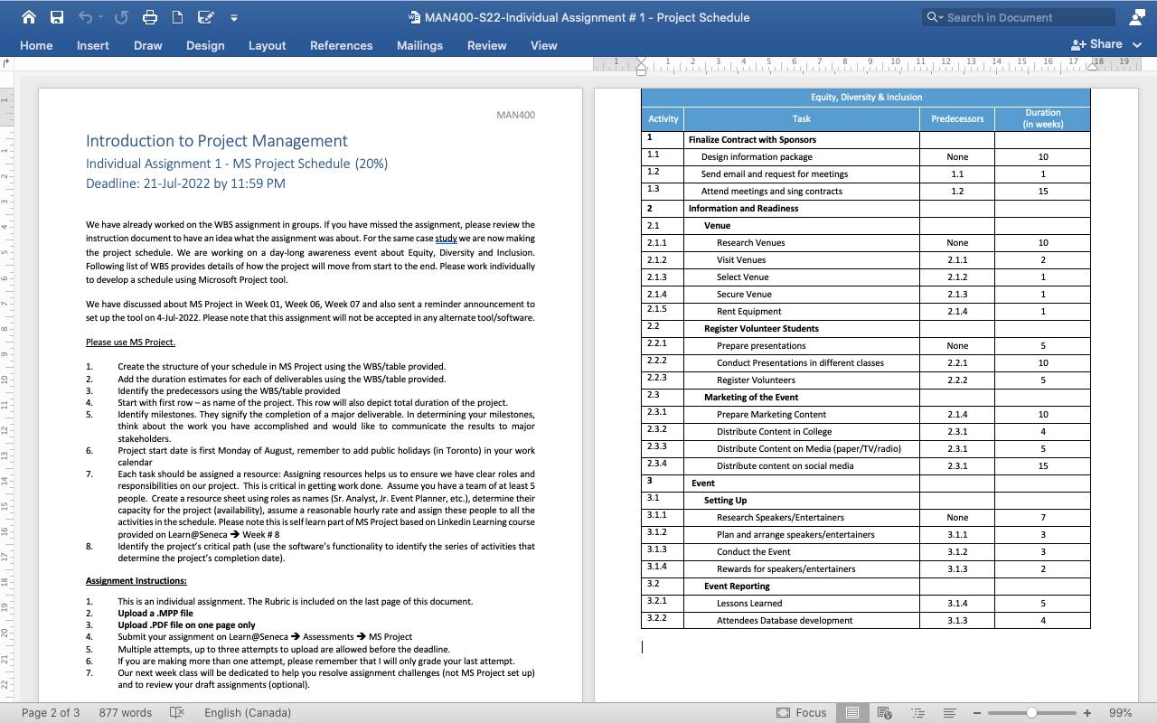Click the 'Predecessors' column header
The width and height of the screenshot is (1157, 723).
[x=957, y=118]
